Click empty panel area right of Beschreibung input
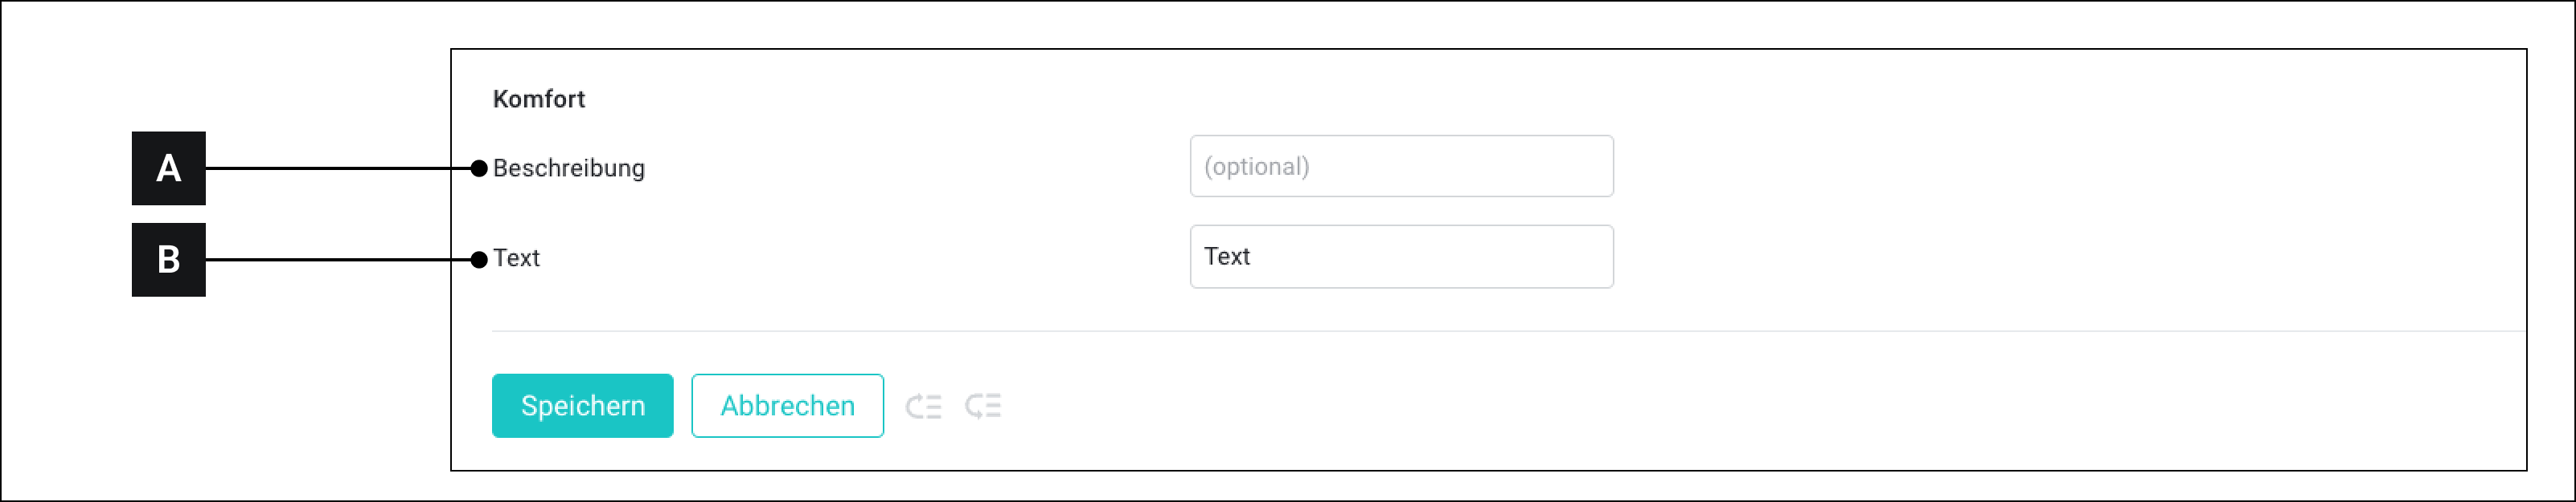 pos(2050,167)
